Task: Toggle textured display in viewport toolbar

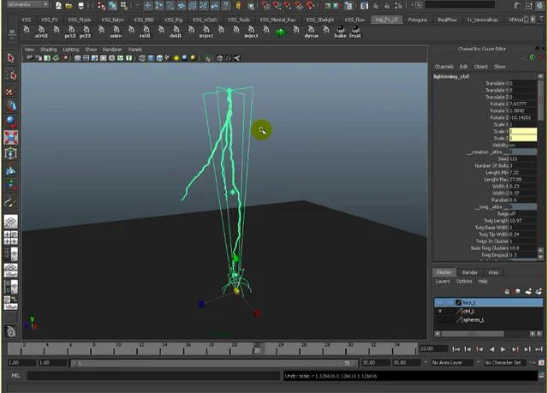Action: tap(168, 58)
